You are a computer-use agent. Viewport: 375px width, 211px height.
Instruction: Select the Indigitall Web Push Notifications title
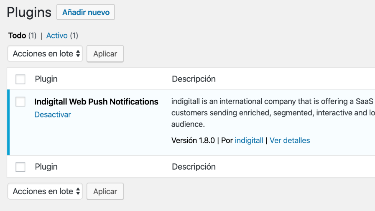(x=96, y=102)
